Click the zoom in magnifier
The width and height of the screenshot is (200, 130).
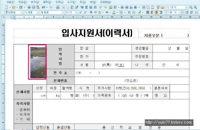[x=195, y=7]
